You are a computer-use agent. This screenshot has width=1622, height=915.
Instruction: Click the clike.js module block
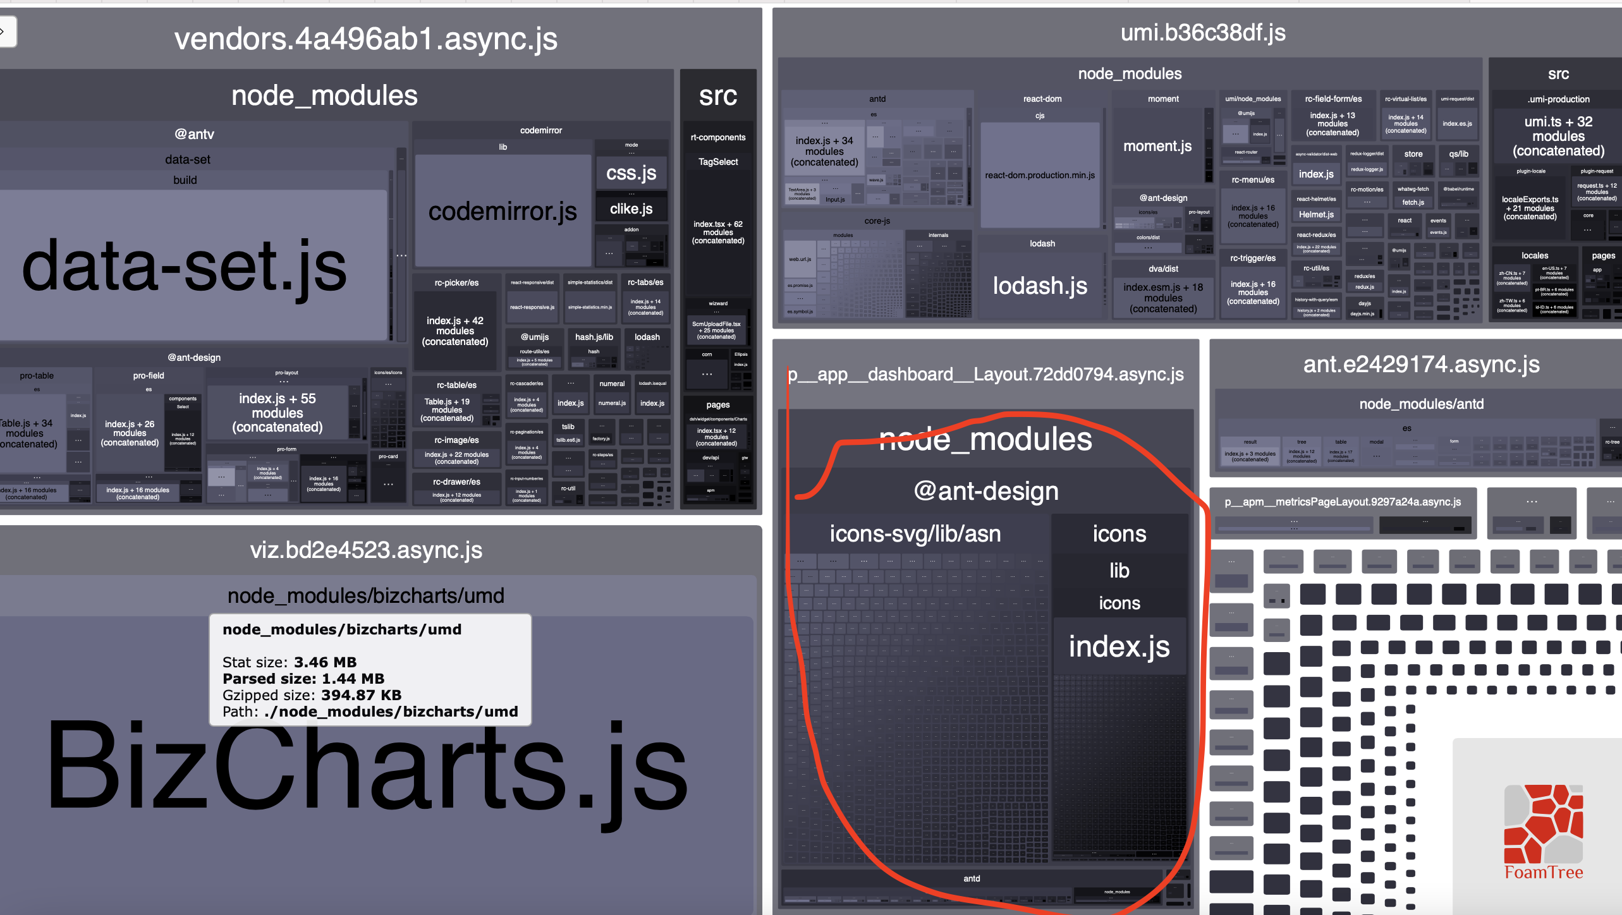click(631, 209)
